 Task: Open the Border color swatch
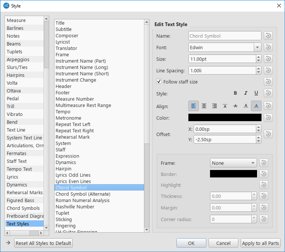tap(234, 174)
